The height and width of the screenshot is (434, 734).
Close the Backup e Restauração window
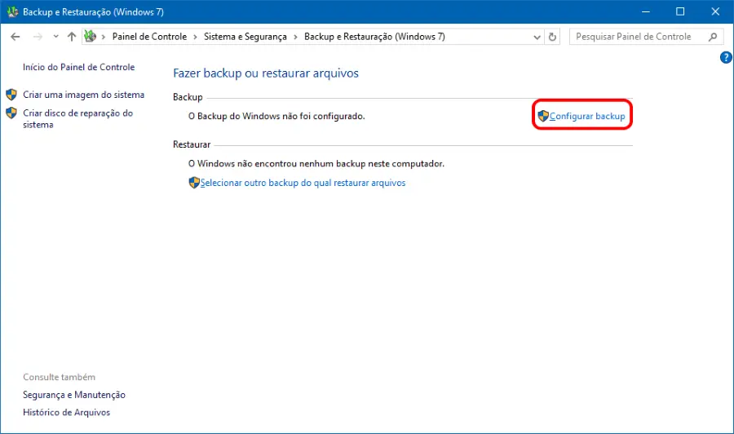pos(715,11)
